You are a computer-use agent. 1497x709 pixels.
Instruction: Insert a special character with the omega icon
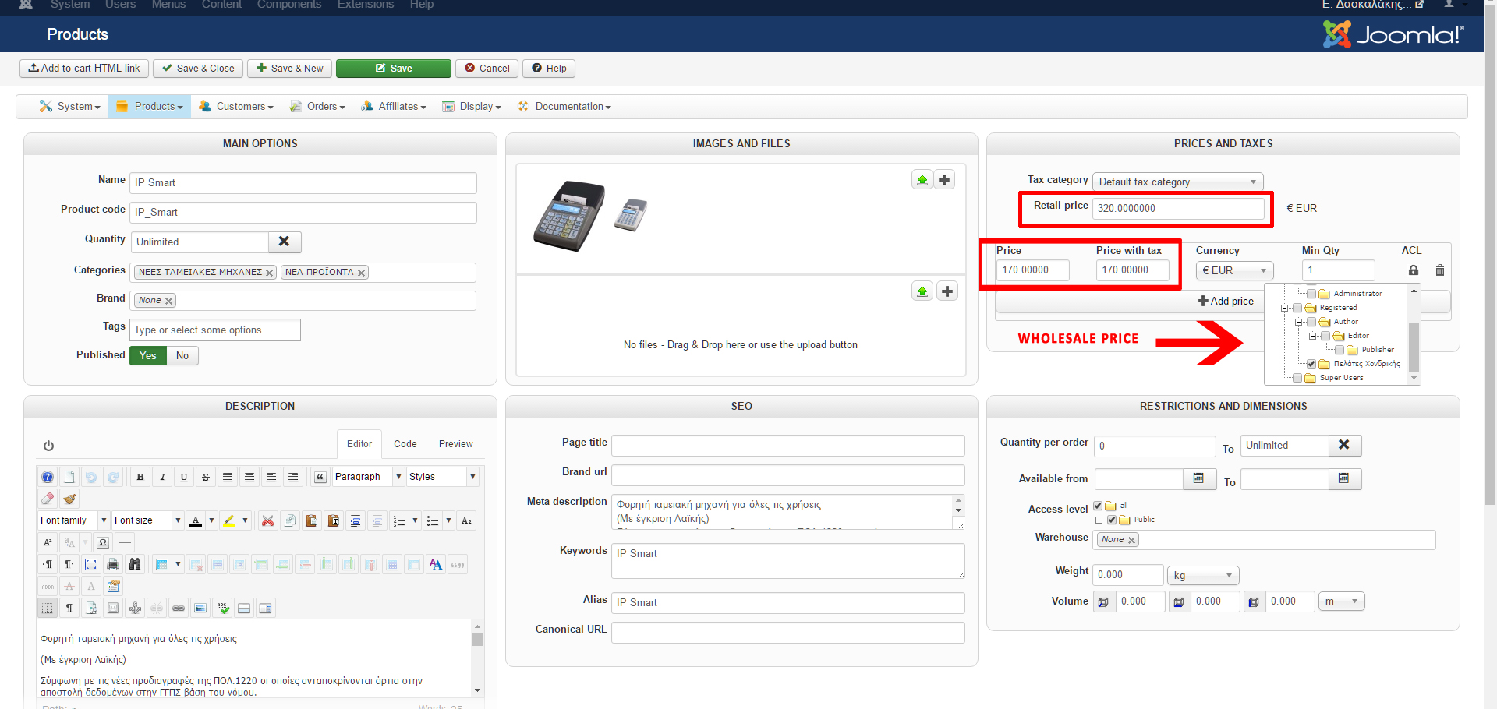click(x=103, y=542)
